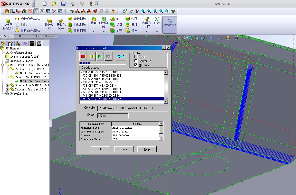Click the 筋 rib command
This screenshot has height=195, width=296.
point(115,19)
